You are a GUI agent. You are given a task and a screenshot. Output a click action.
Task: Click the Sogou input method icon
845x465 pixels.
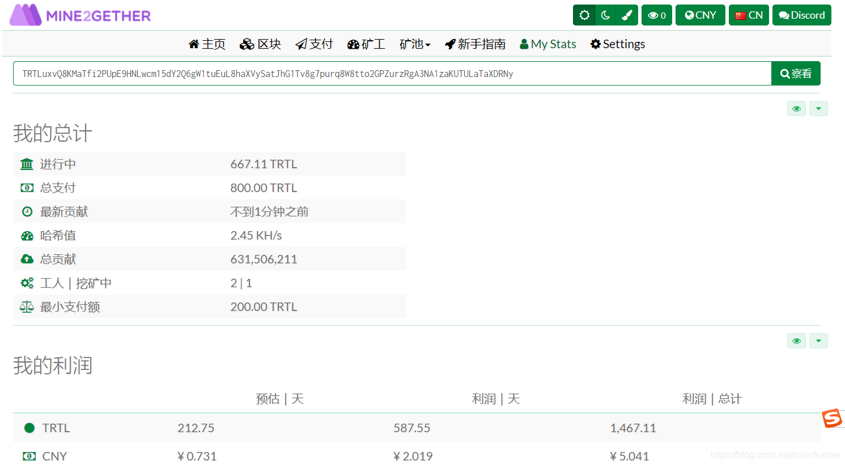832,419
